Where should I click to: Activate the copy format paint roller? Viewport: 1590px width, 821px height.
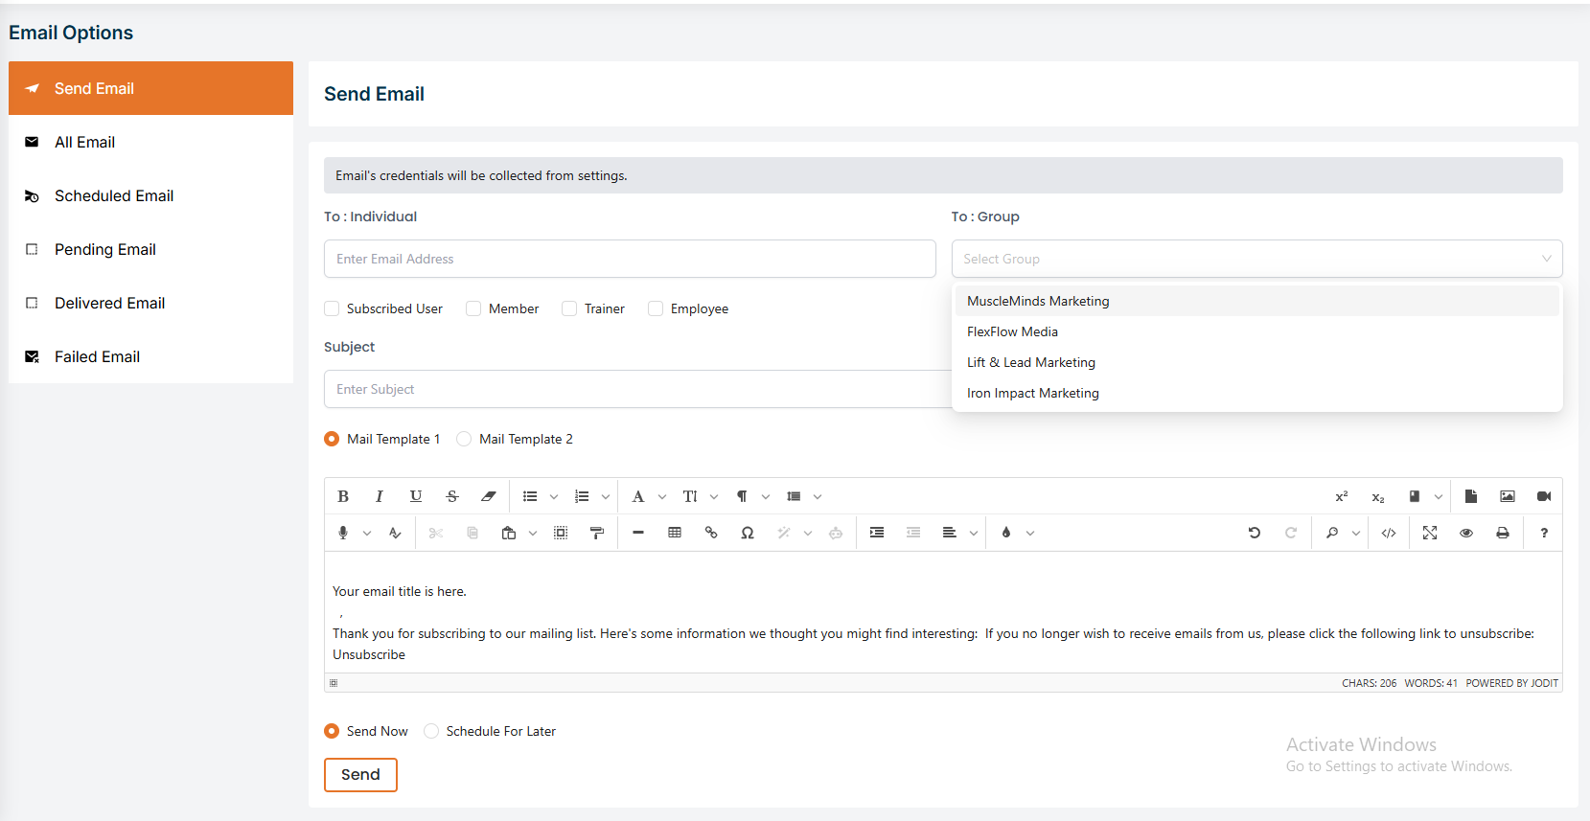click(597, 533)
